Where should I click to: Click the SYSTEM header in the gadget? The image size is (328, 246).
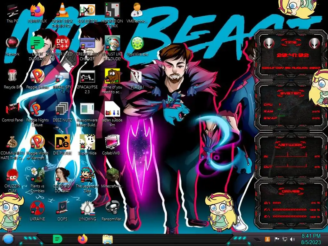[x=291, y=93]
